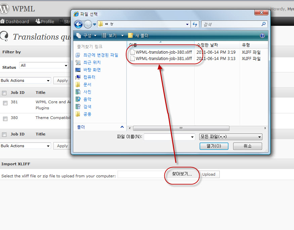Click the folder icon in address bar
This screenshot has height=230, width=294.
click(101, 24)
